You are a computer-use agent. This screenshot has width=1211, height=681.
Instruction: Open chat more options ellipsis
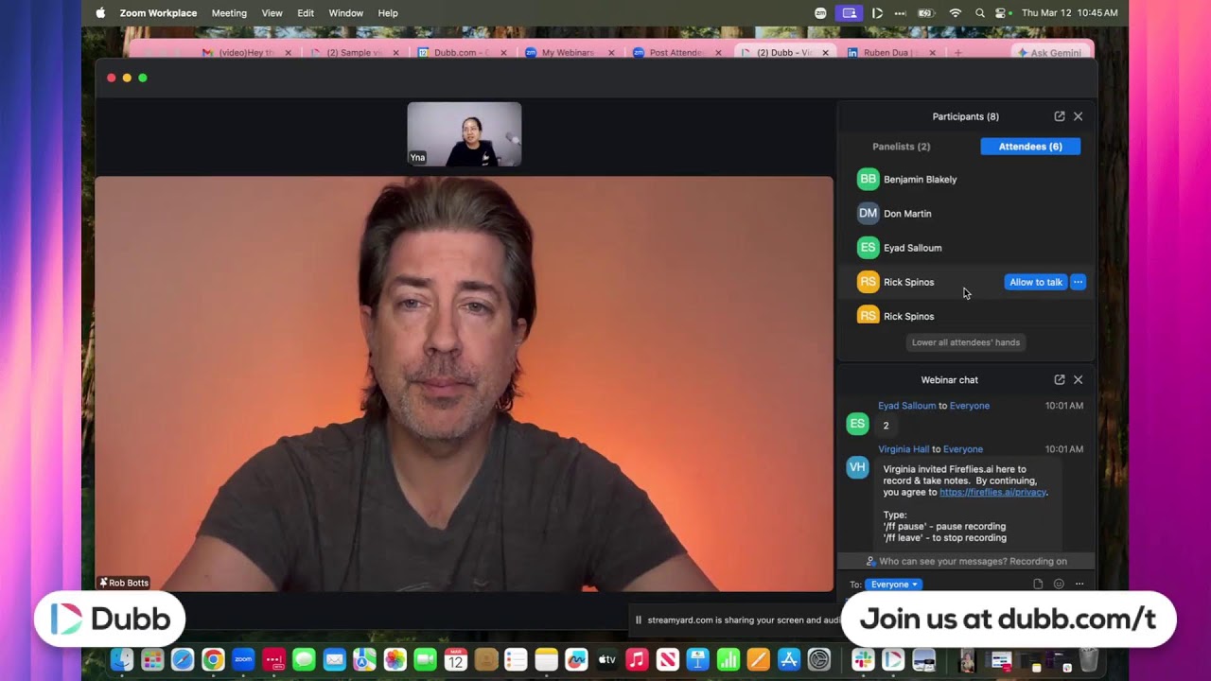1079,585
